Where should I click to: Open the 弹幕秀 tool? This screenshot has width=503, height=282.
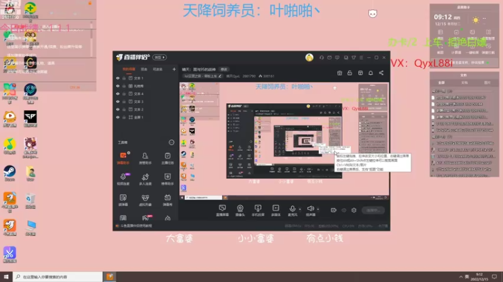tap(167, 200)
